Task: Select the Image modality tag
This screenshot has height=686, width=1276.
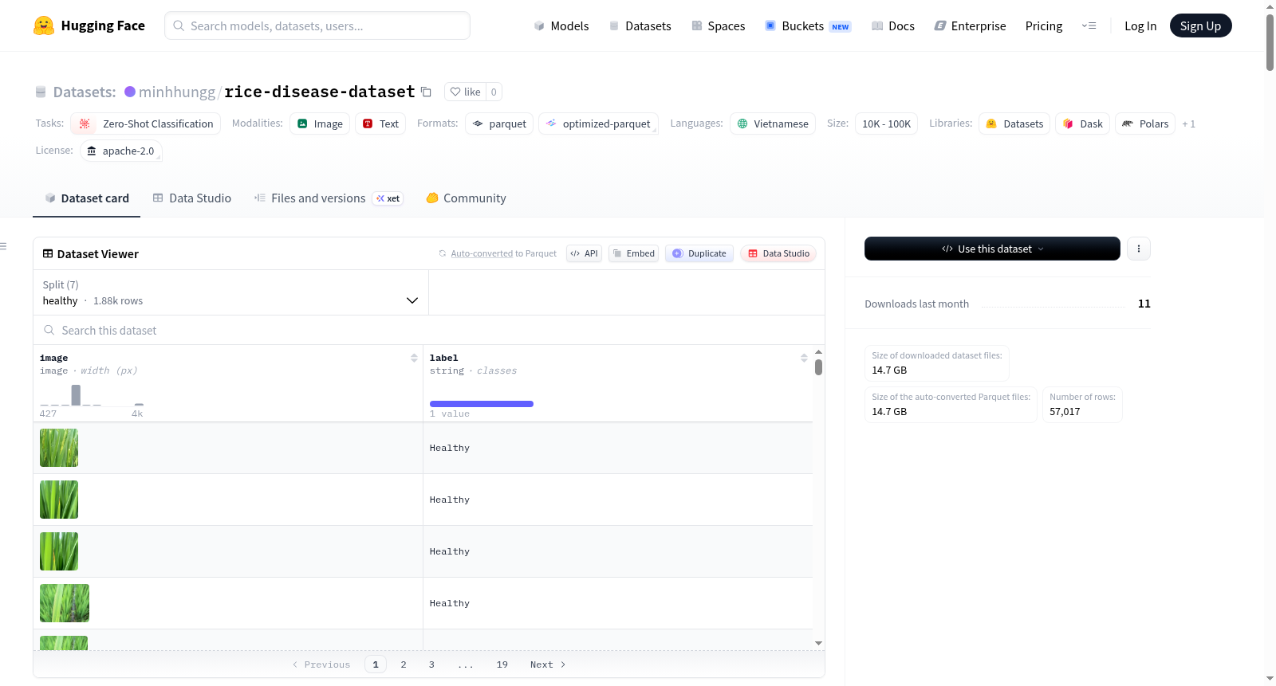Action: coord(320,123)
